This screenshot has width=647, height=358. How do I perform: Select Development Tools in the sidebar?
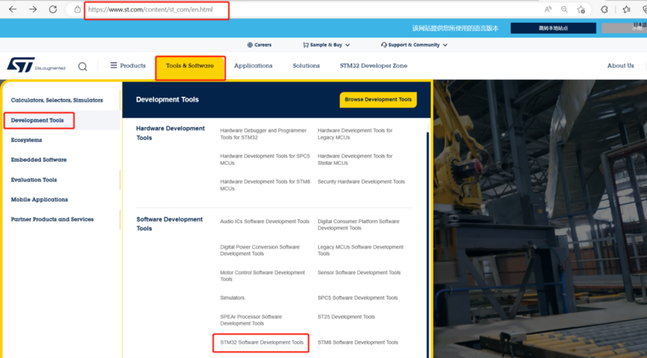(38, 120)
